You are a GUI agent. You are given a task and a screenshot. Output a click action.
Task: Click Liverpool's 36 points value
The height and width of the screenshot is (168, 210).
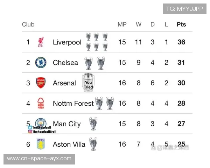tap(181, 42)
